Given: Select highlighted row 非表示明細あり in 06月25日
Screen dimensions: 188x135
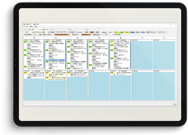Looking at the screenshot, I should click(55, 60).
